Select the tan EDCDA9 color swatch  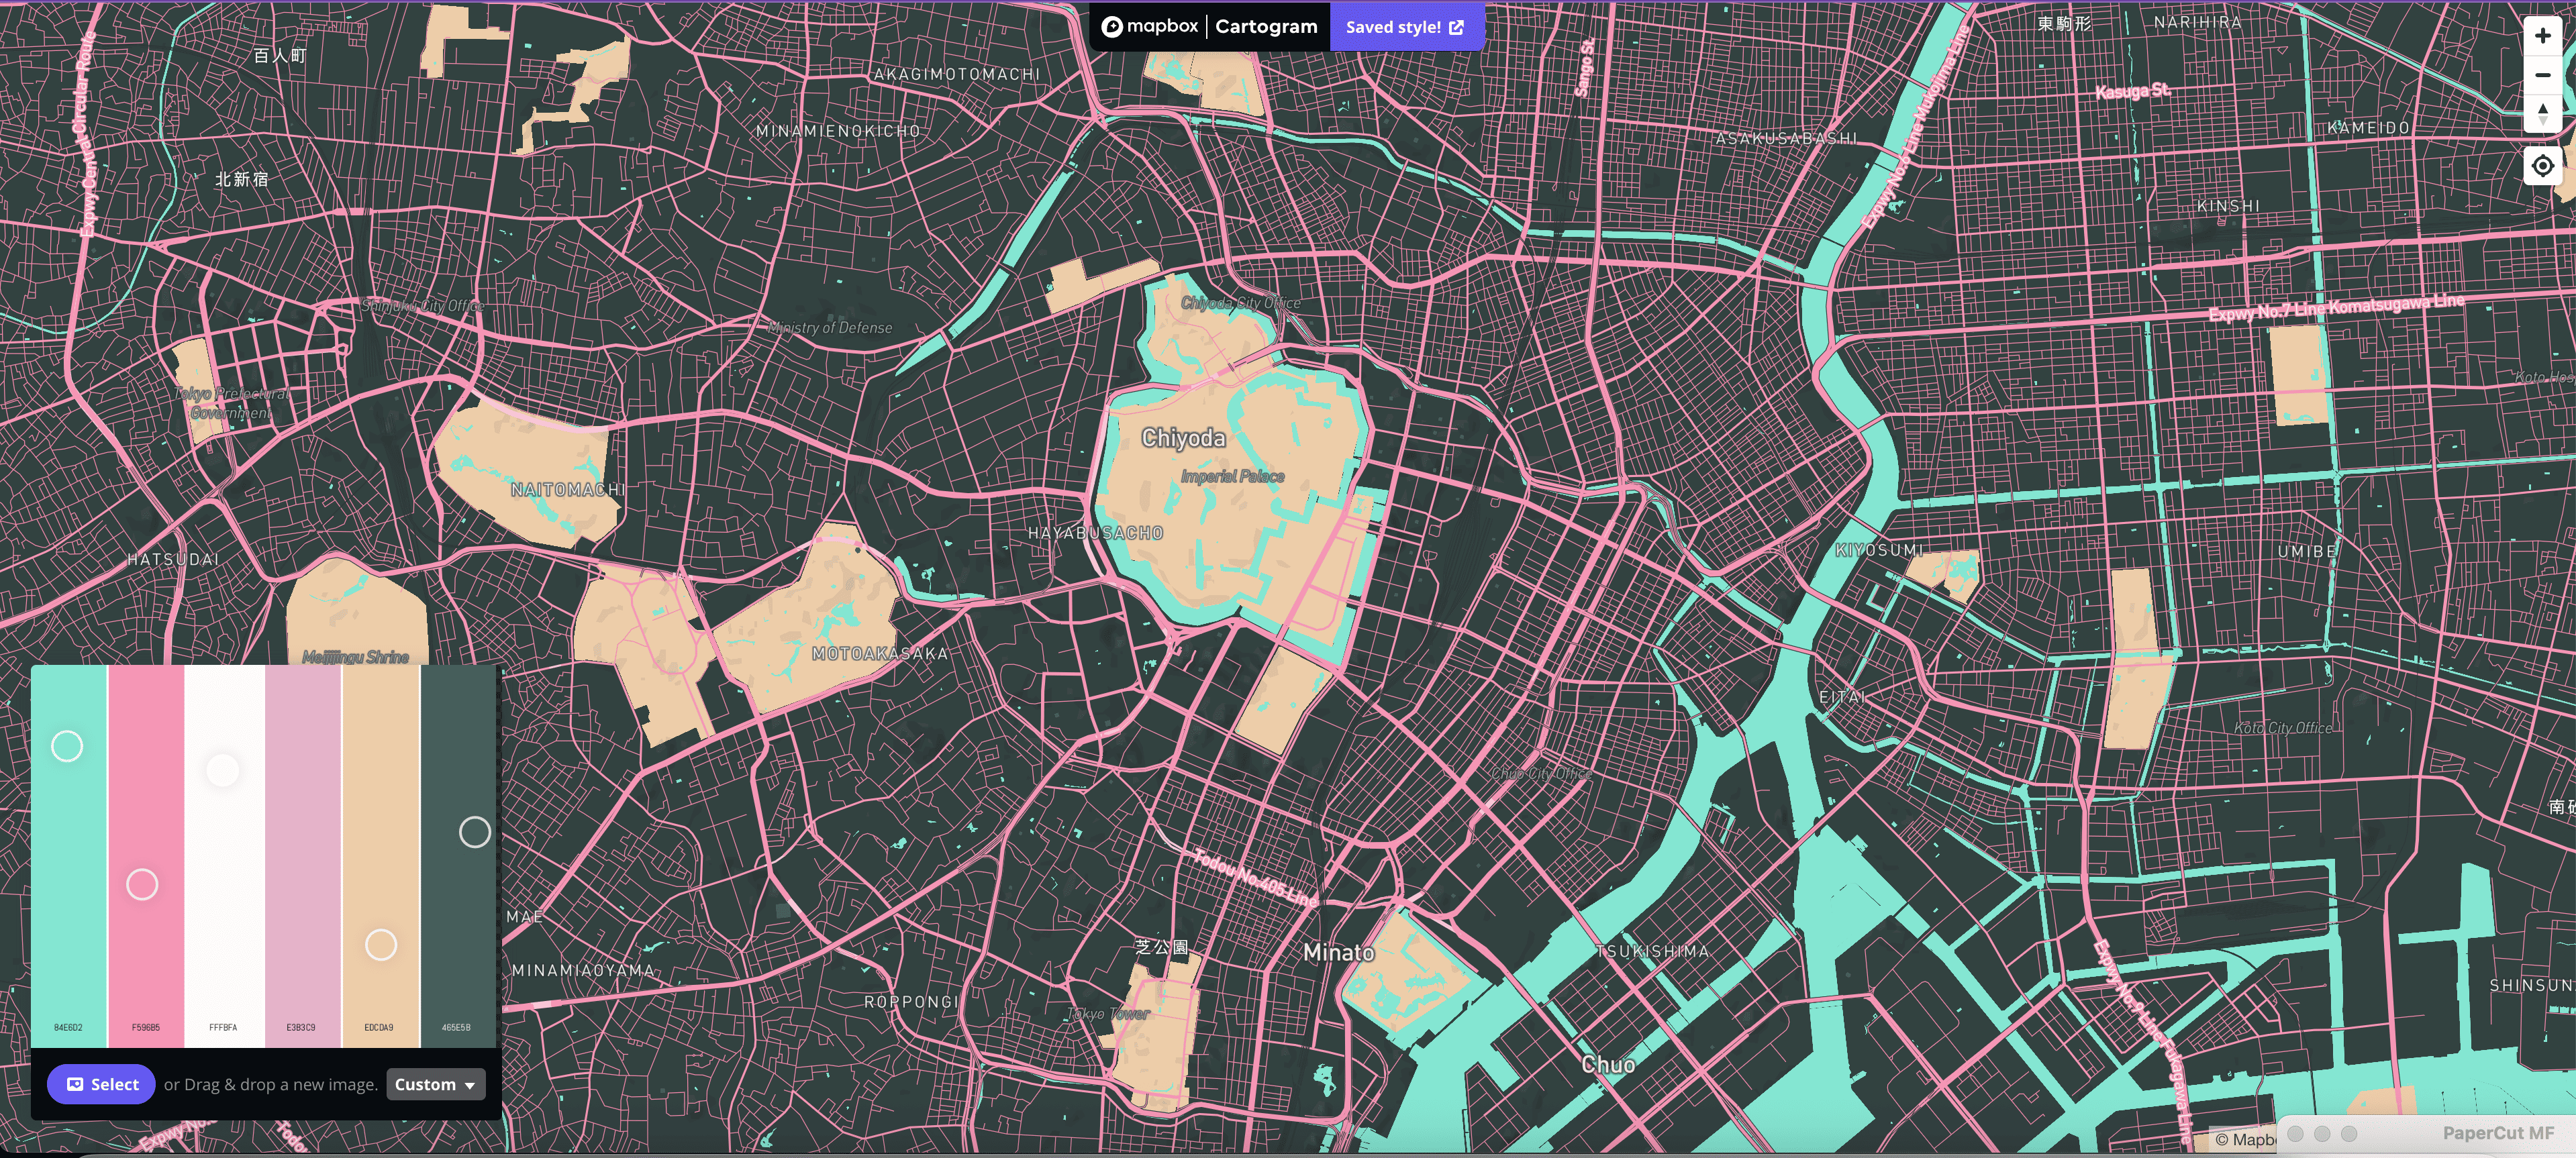coord(380,850)
